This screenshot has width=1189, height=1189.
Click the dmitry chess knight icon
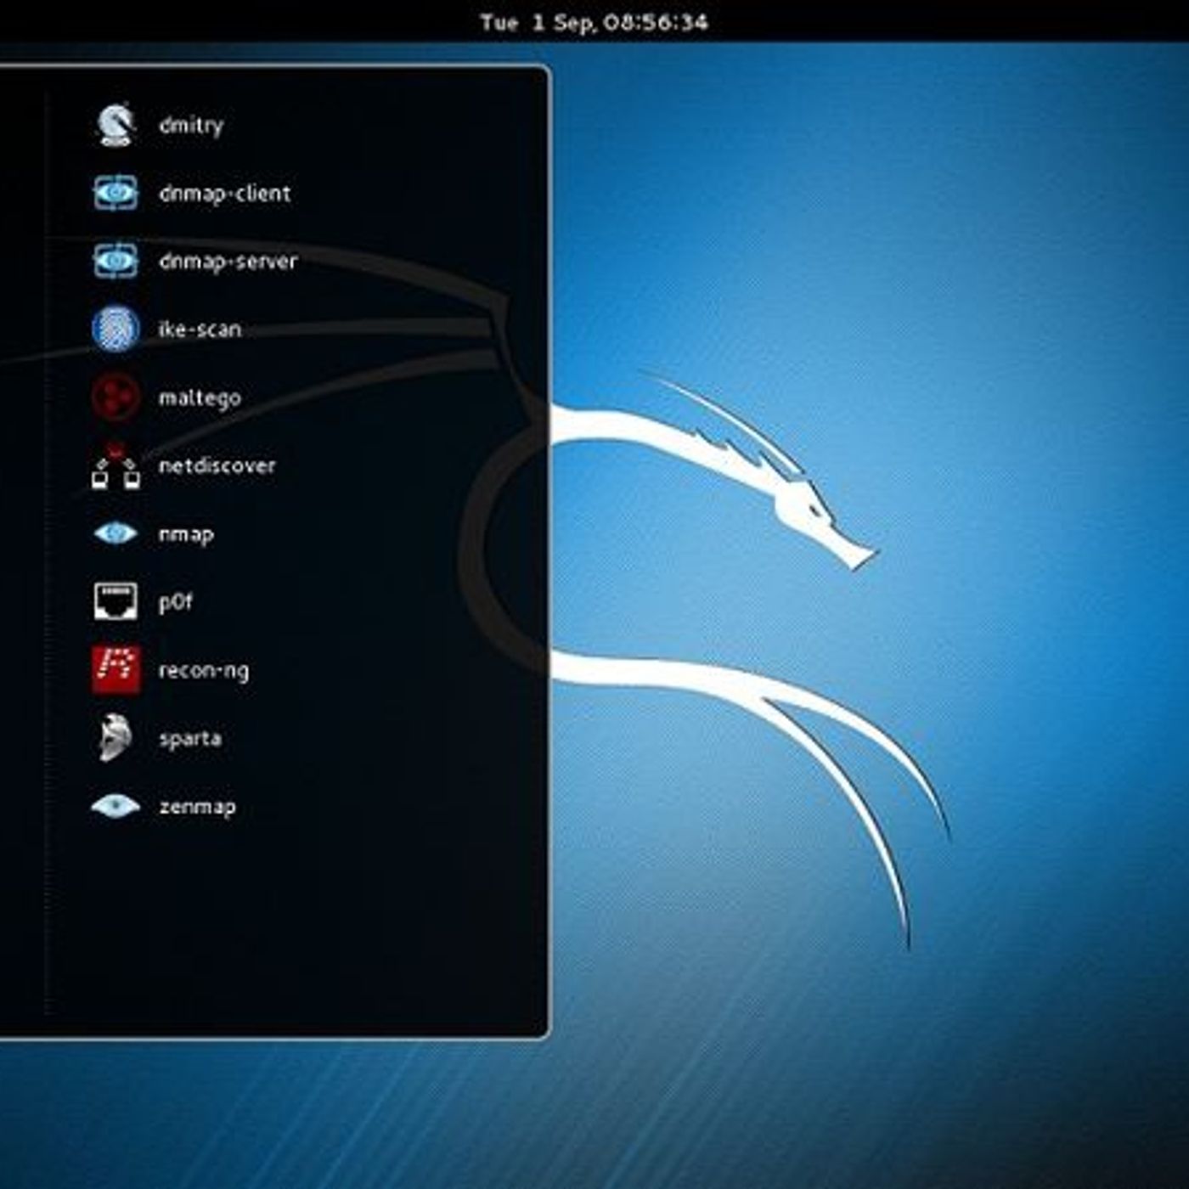[115, 125]
